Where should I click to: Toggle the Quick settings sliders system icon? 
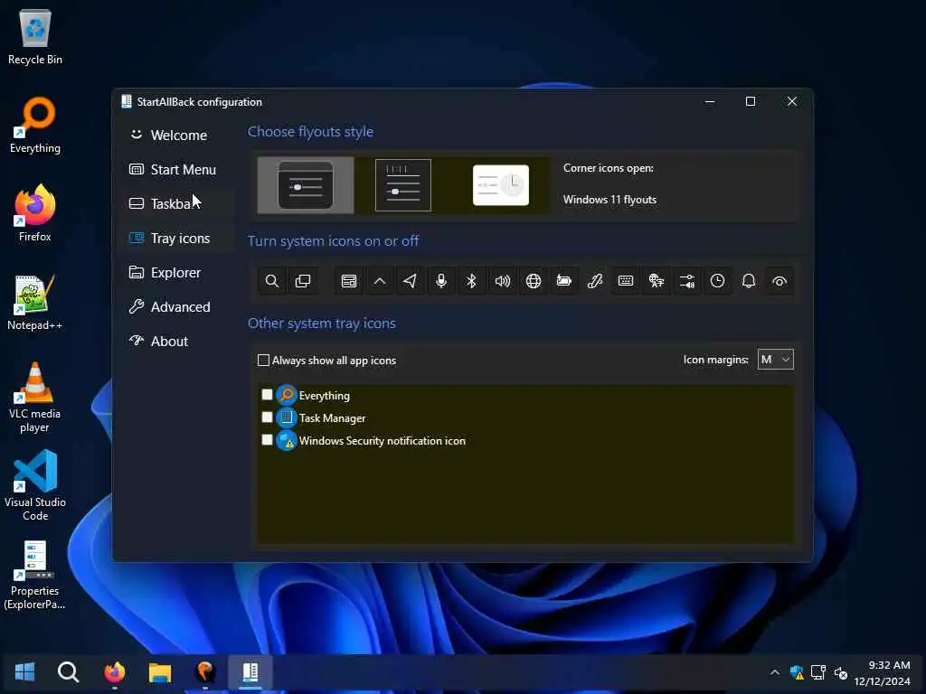coord(687,281)
